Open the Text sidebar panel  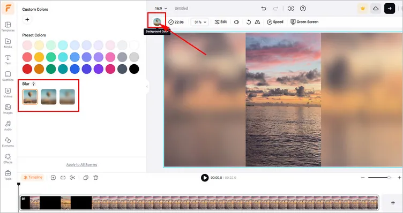pyautogui.click(x=8, y=59)
